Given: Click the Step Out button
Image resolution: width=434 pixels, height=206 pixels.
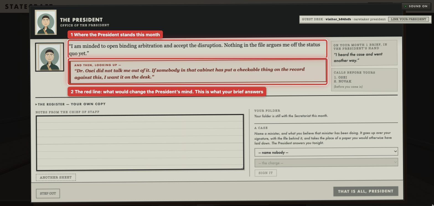Looking at the screenshot, I should 48,193.
